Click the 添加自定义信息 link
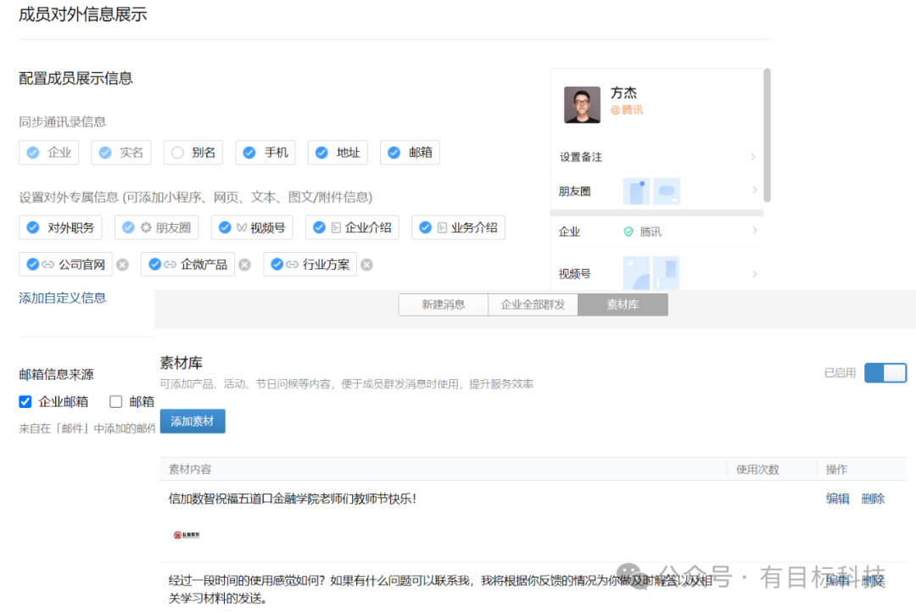The width and height of the screenshot is (916, 614). tap(63, 298)
